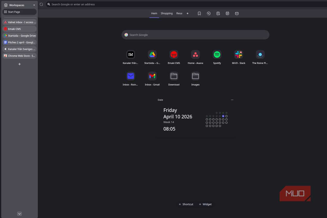
Task: Open Home - Asana speed dial
Action: point(195,54)
